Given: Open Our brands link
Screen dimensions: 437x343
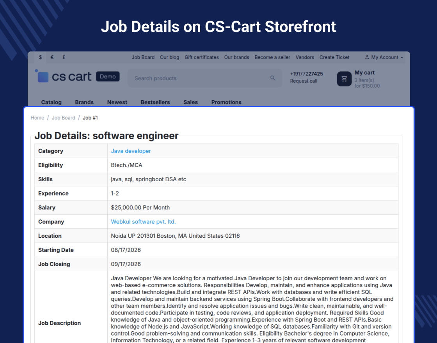Looking at the screenshot, I should click(236, 57).
